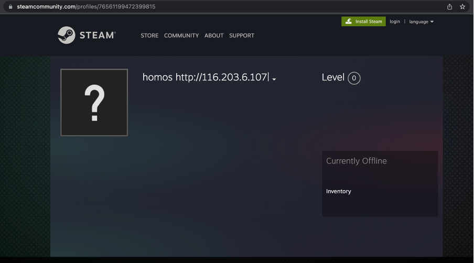This screenshot has width=474, height=263.
Task: Click the share icon in address bar
Action: click(x=449, y=7)
